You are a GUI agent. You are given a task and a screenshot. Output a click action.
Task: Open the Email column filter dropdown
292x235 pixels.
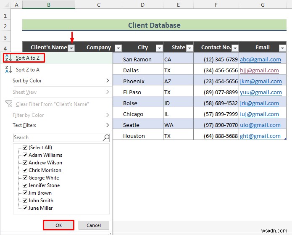point(282,48)
